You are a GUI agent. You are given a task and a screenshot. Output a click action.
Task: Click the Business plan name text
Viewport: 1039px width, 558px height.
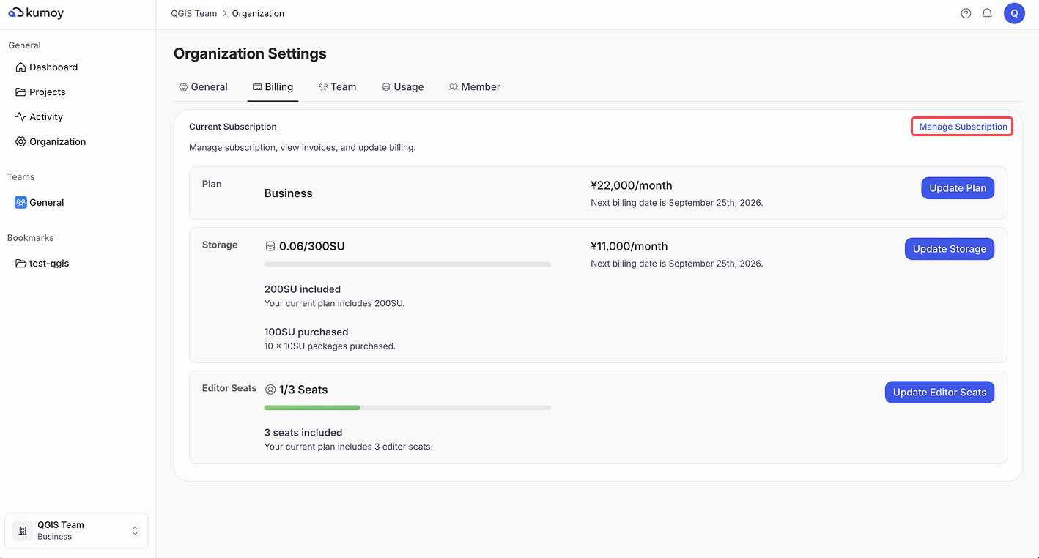pyautogui.click(x=288, y=193)
